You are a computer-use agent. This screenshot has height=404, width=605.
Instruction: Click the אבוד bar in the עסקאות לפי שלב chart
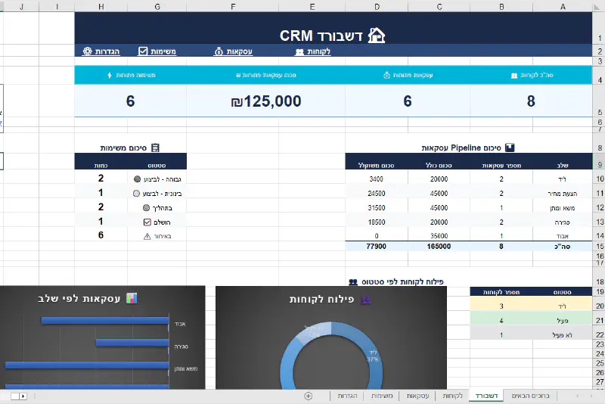click(105, 321)
